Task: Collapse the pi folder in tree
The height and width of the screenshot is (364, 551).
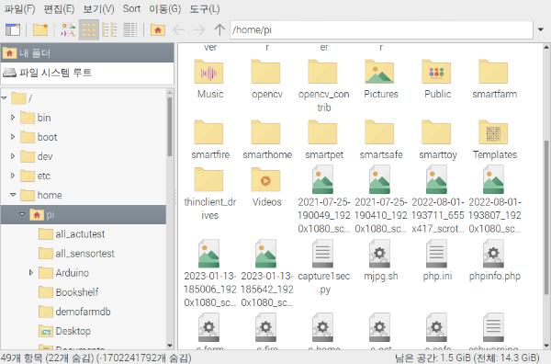Action: coord(22,214)
